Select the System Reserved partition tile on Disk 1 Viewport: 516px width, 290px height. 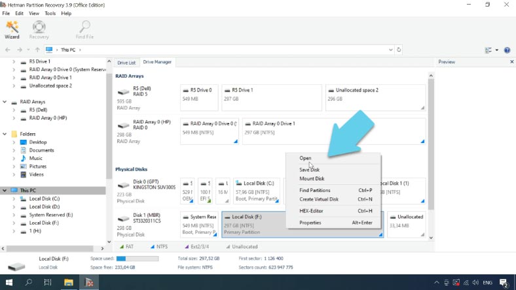pyautogui.click(x=199, y=224)
